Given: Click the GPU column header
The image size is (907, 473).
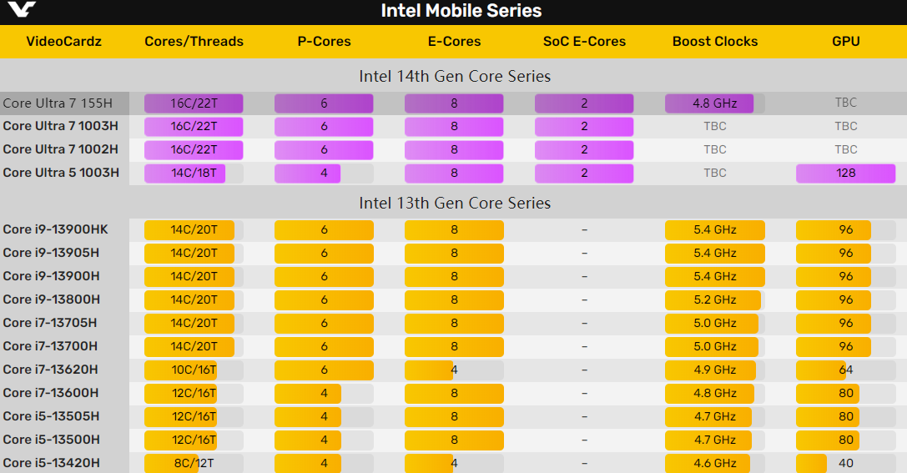Looking at the screenshot, I should pyautogui.click(x=845, y=42).
